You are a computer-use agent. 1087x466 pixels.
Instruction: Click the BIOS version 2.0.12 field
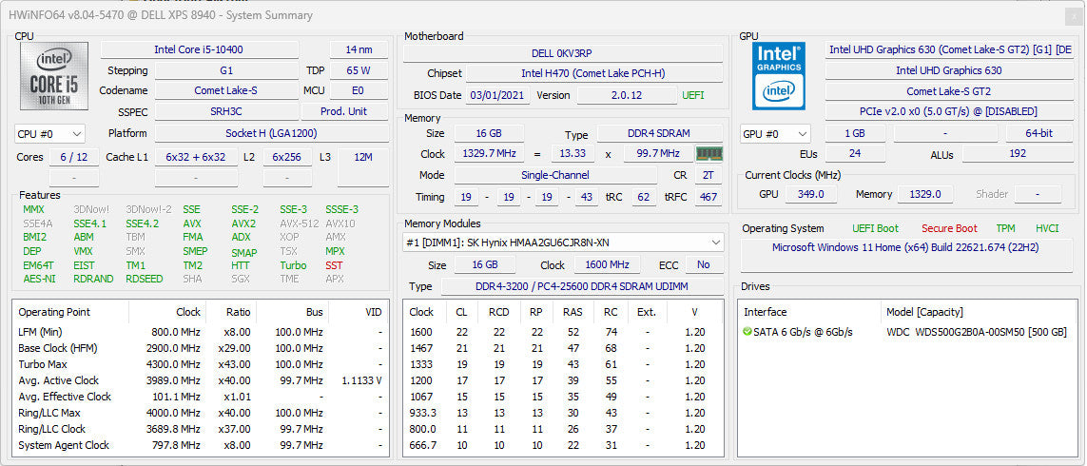[x=627, y=96]
